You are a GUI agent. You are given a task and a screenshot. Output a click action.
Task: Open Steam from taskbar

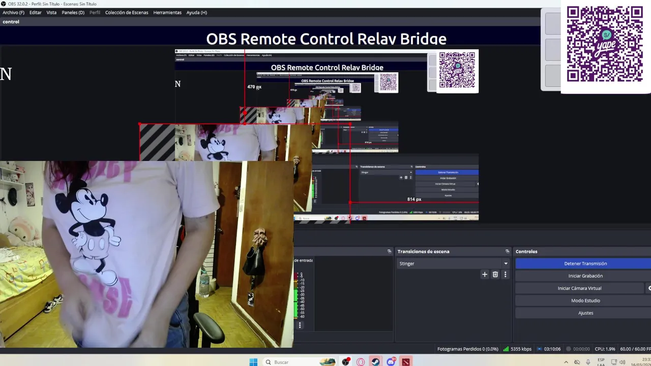[x=375, y=362]
